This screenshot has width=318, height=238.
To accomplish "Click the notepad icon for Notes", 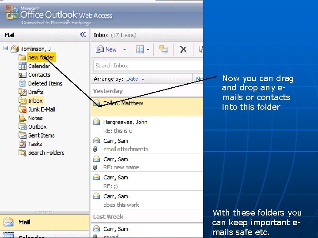I will (x=23, y=118).
